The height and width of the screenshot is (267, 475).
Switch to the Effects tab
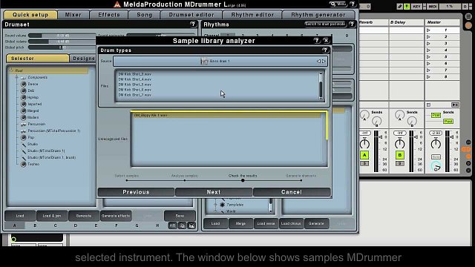point(109,15)
